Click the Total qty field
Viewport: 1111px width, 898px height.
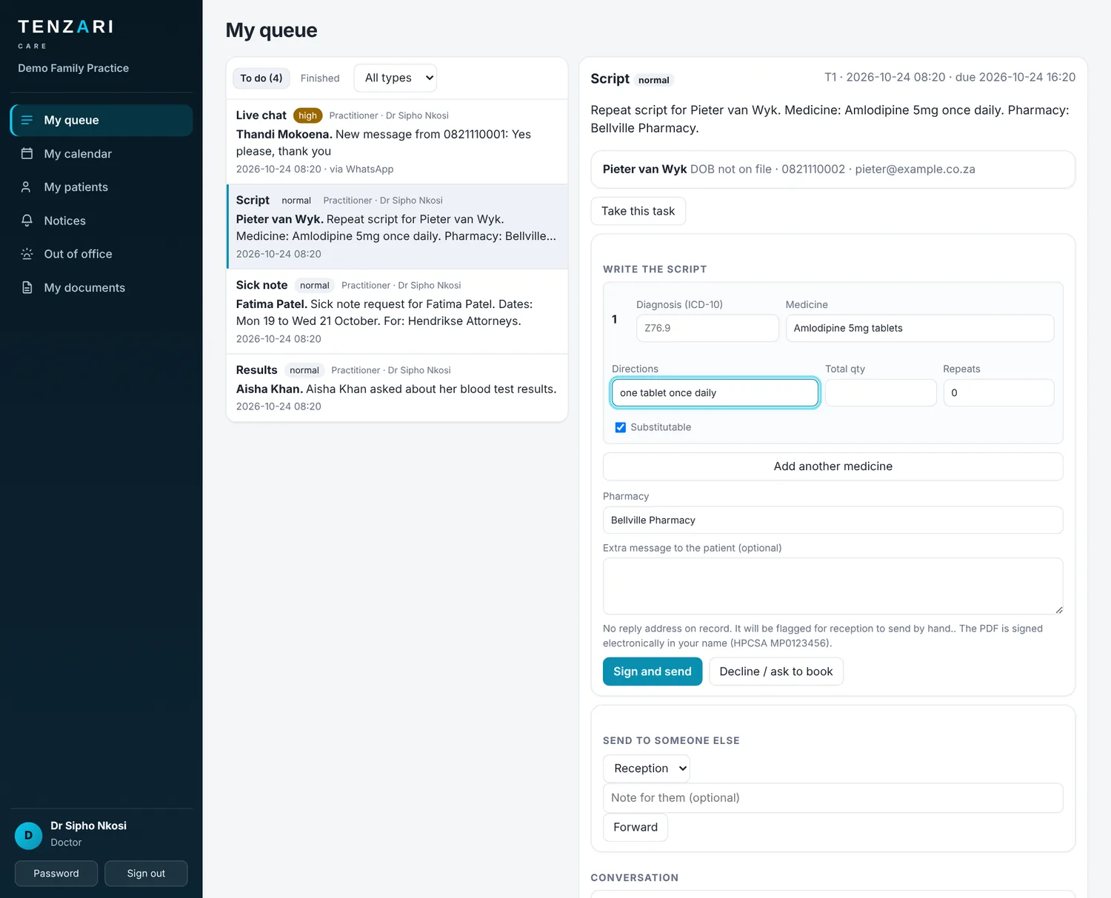[881, 392]
